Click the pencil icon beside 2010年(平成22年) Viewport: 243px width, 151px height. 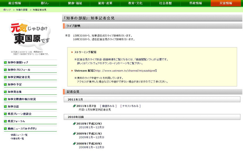click(x=74, y=123)
